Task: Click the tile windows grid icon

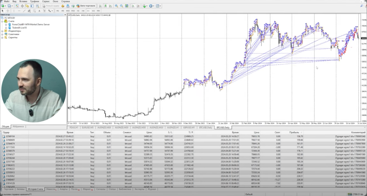Action: point(127,6)
